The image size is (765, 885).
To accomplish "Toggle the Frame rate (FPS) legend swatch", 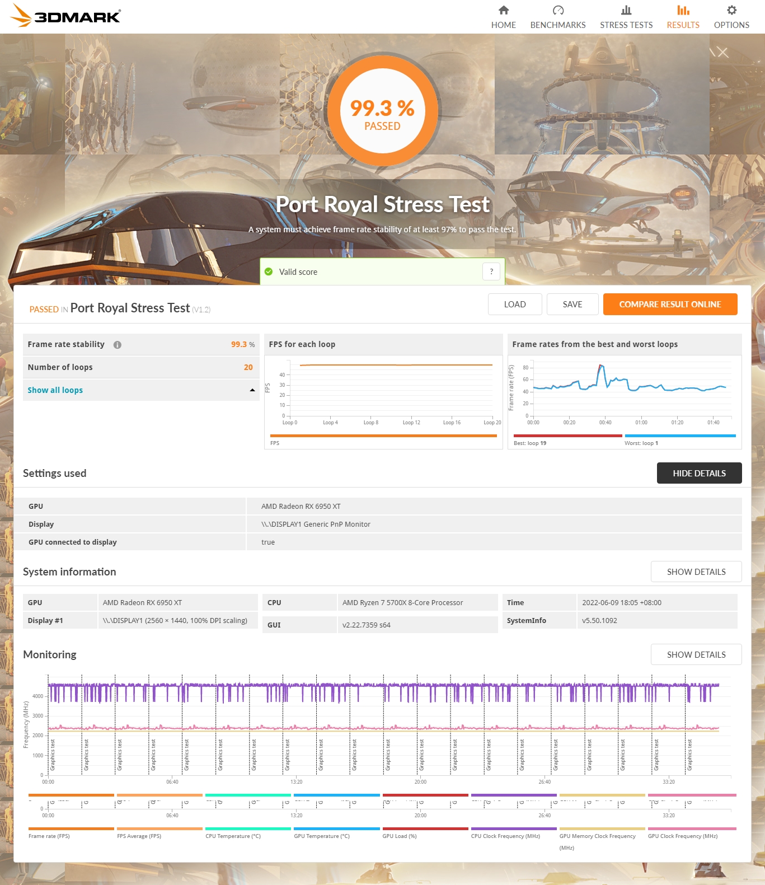I will pyautogui.click(x=71, y=828).
